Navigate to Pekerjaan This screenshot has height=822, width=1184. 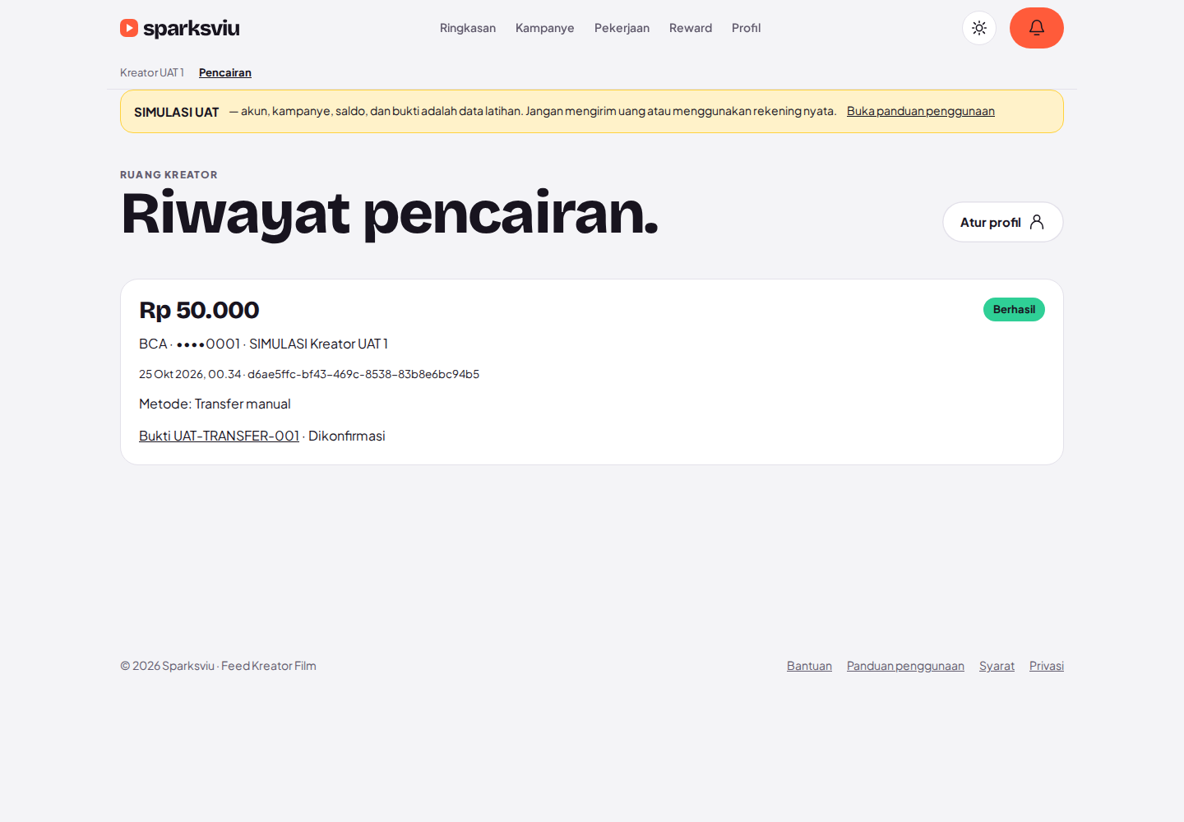pyautogui.click(x=622, y=28)
